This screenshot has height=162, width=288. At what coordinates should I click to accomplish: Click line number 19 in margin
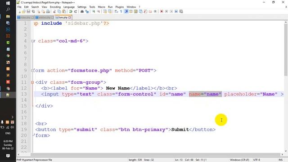pos(24,130)
